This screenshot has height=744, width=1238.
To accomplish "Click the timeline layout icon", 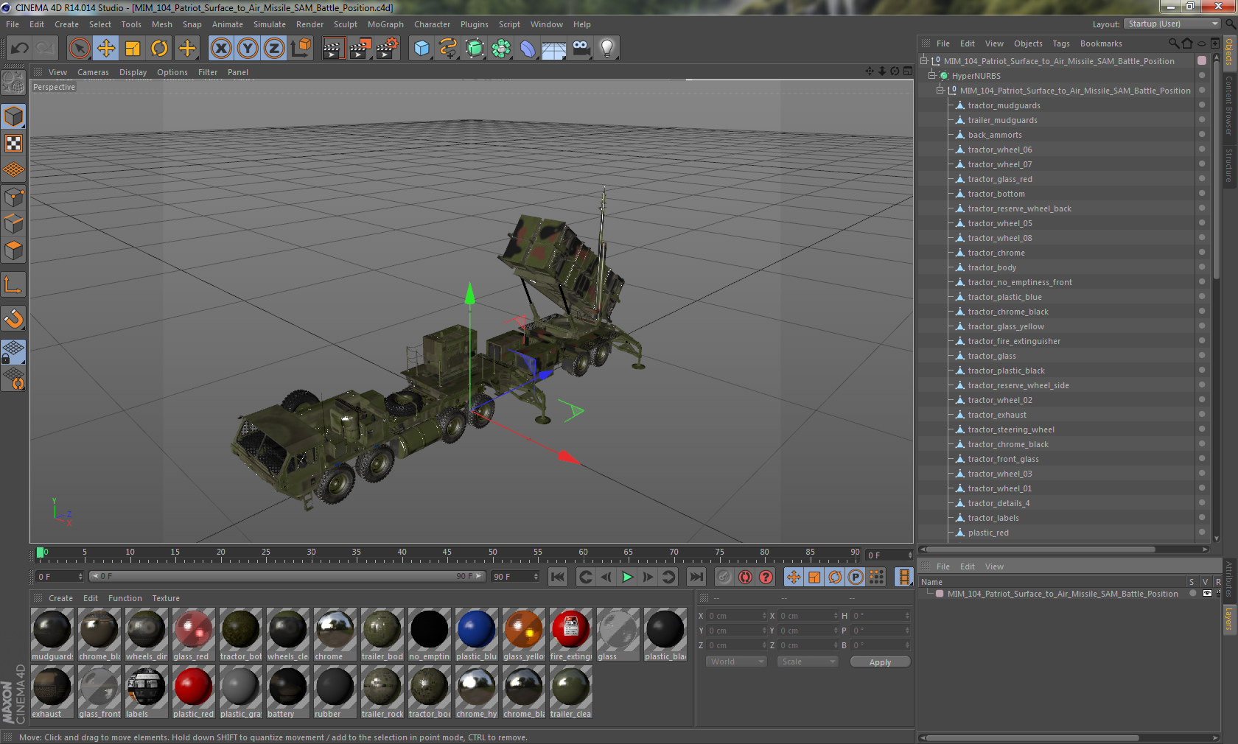I will [904, 577].
